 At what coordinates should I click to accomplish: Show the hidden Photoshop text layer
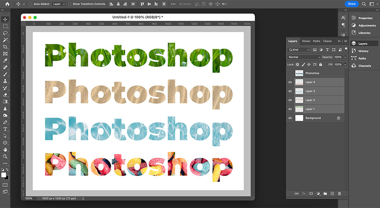[290, 73]
